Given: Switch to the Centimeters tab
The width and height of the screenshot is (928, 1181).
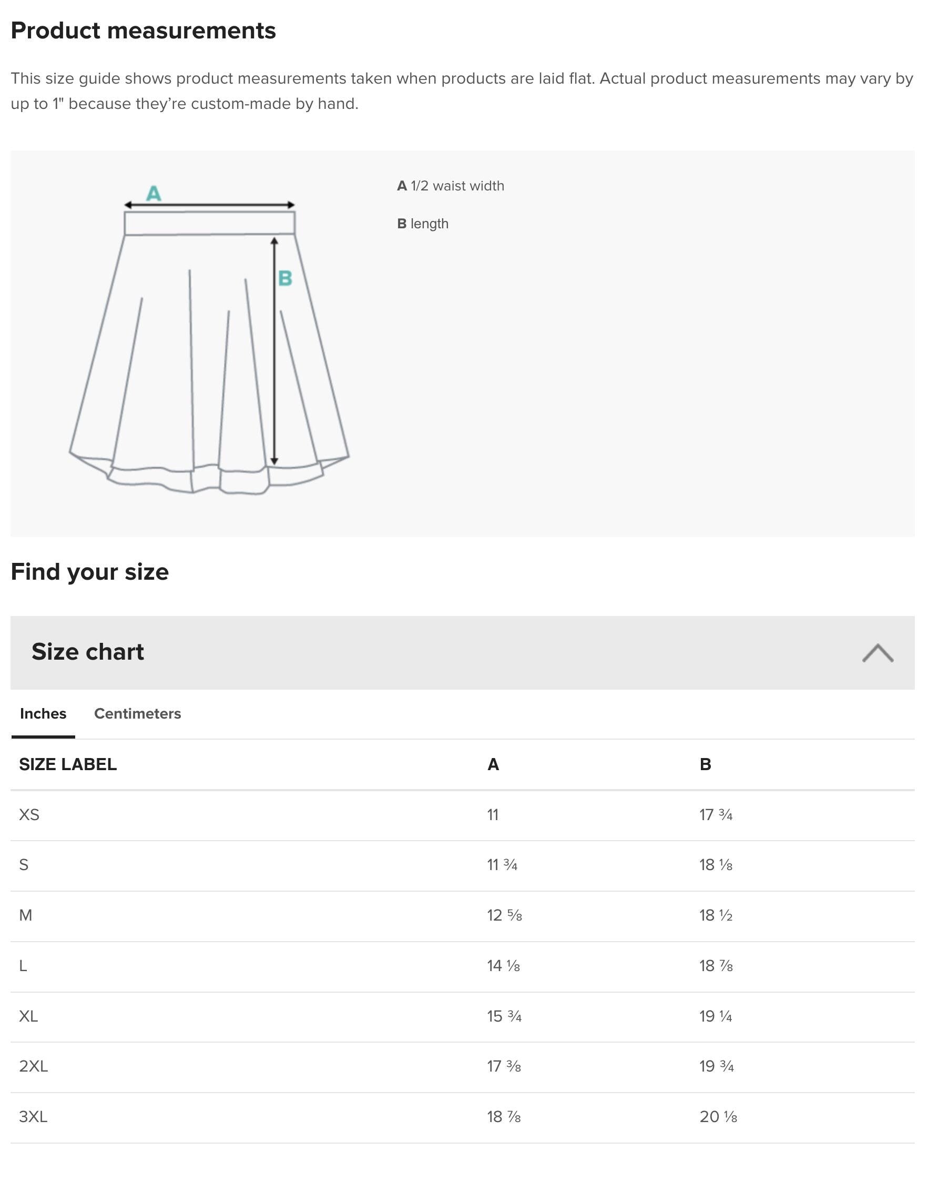Looking at the screenshot, I should point(137,714).
